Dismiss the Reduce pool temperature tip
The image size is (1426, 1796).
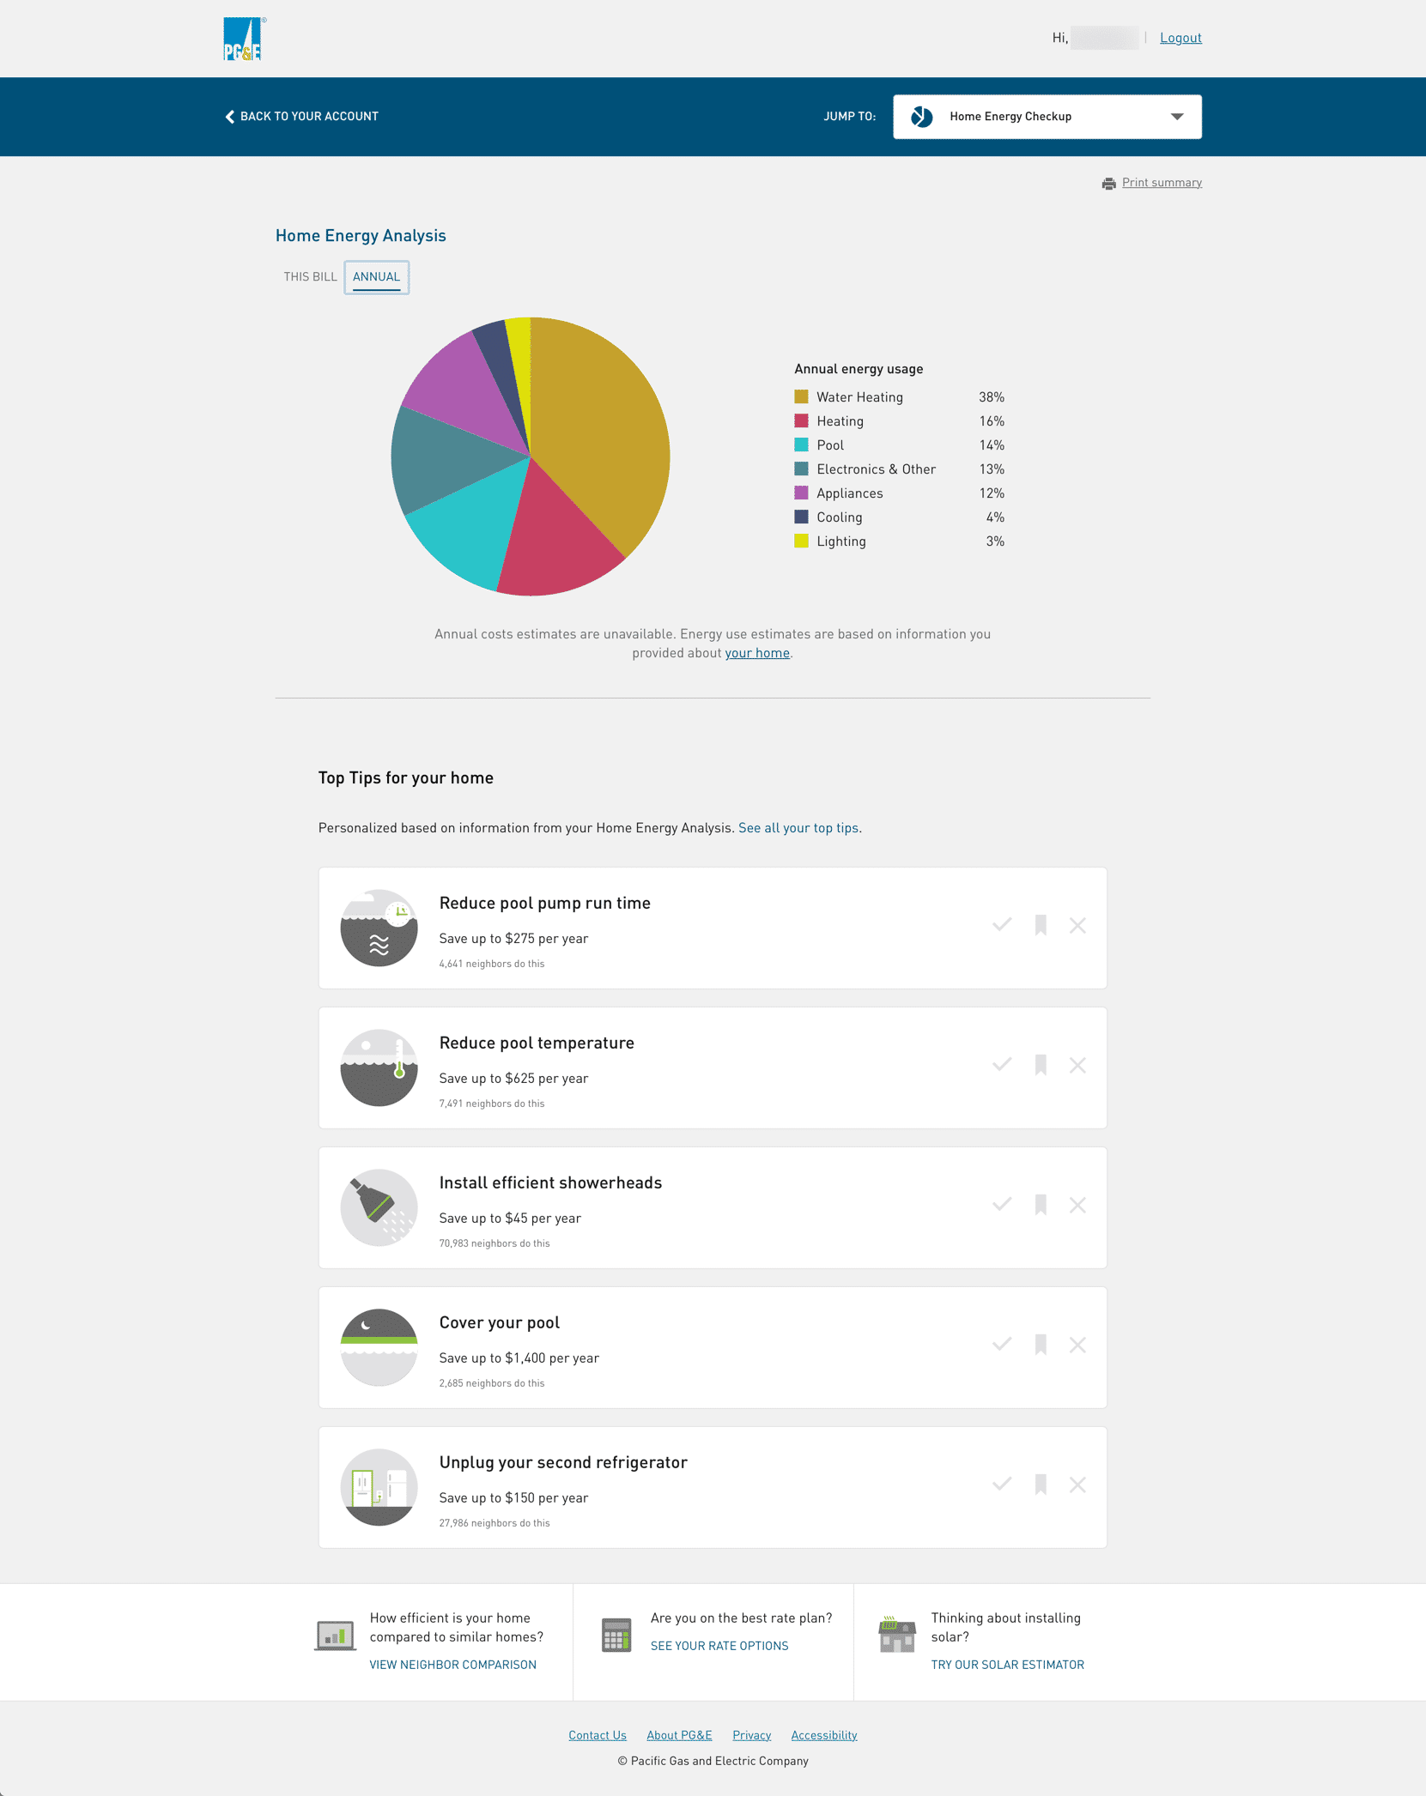pos(1077,1065)
